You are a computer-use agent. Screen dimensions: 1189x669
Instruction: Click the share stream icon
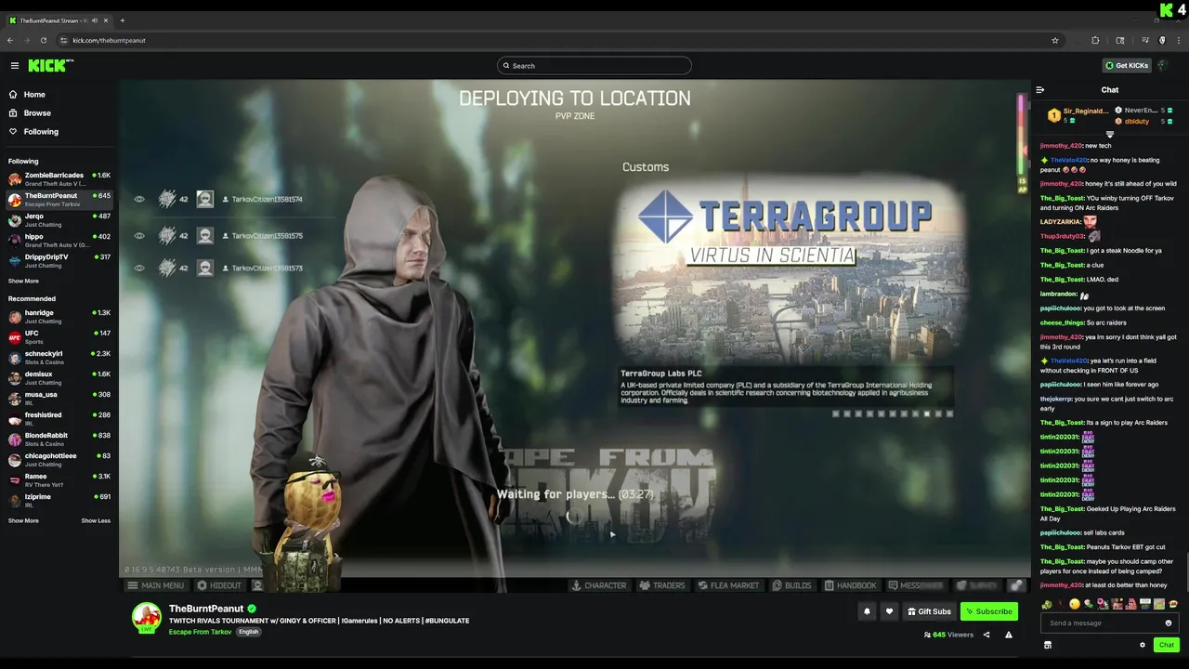[986, 635]
